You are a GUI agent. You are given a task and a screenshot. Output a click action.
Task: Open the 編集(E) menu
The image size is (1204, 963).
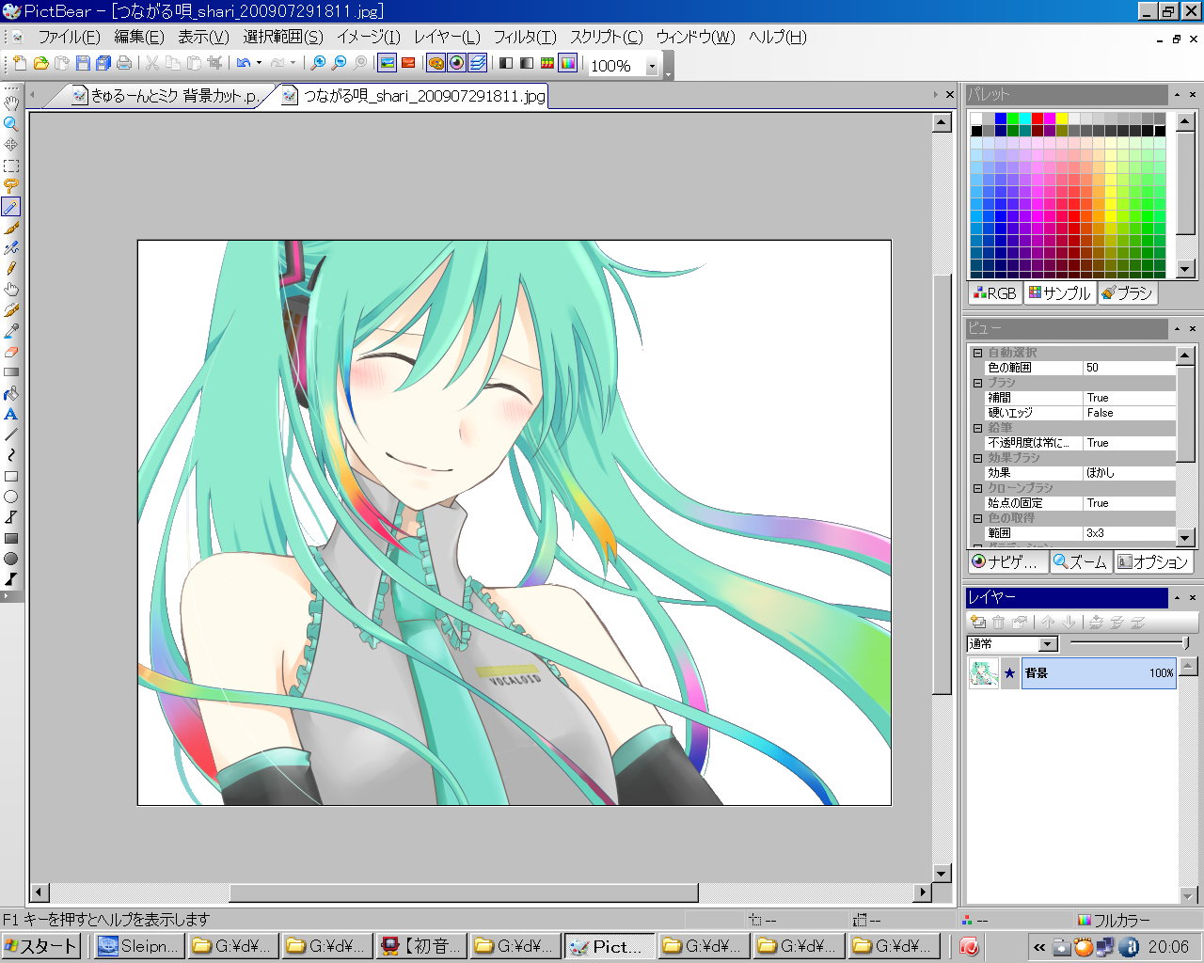tap(139, 37)
